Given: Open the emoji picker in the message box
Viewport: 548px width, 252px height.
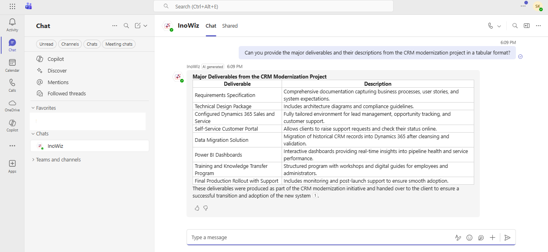Looking at the screenshot, I should click(x=469, y=237).
